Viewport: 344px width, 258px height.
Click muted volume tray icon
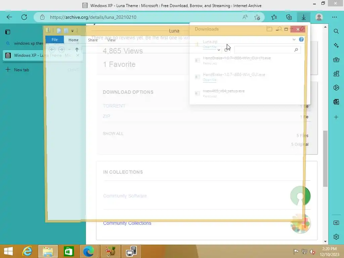[312, 251]
